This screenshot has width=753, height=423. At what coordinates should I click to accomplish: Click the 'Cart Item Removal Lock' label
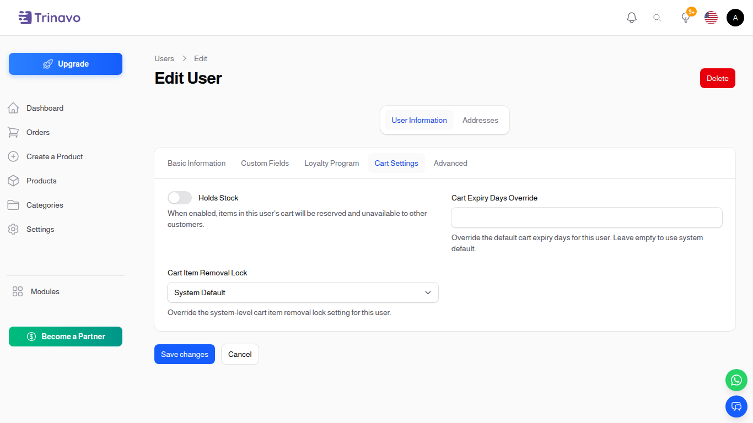(x=207, y=273)
